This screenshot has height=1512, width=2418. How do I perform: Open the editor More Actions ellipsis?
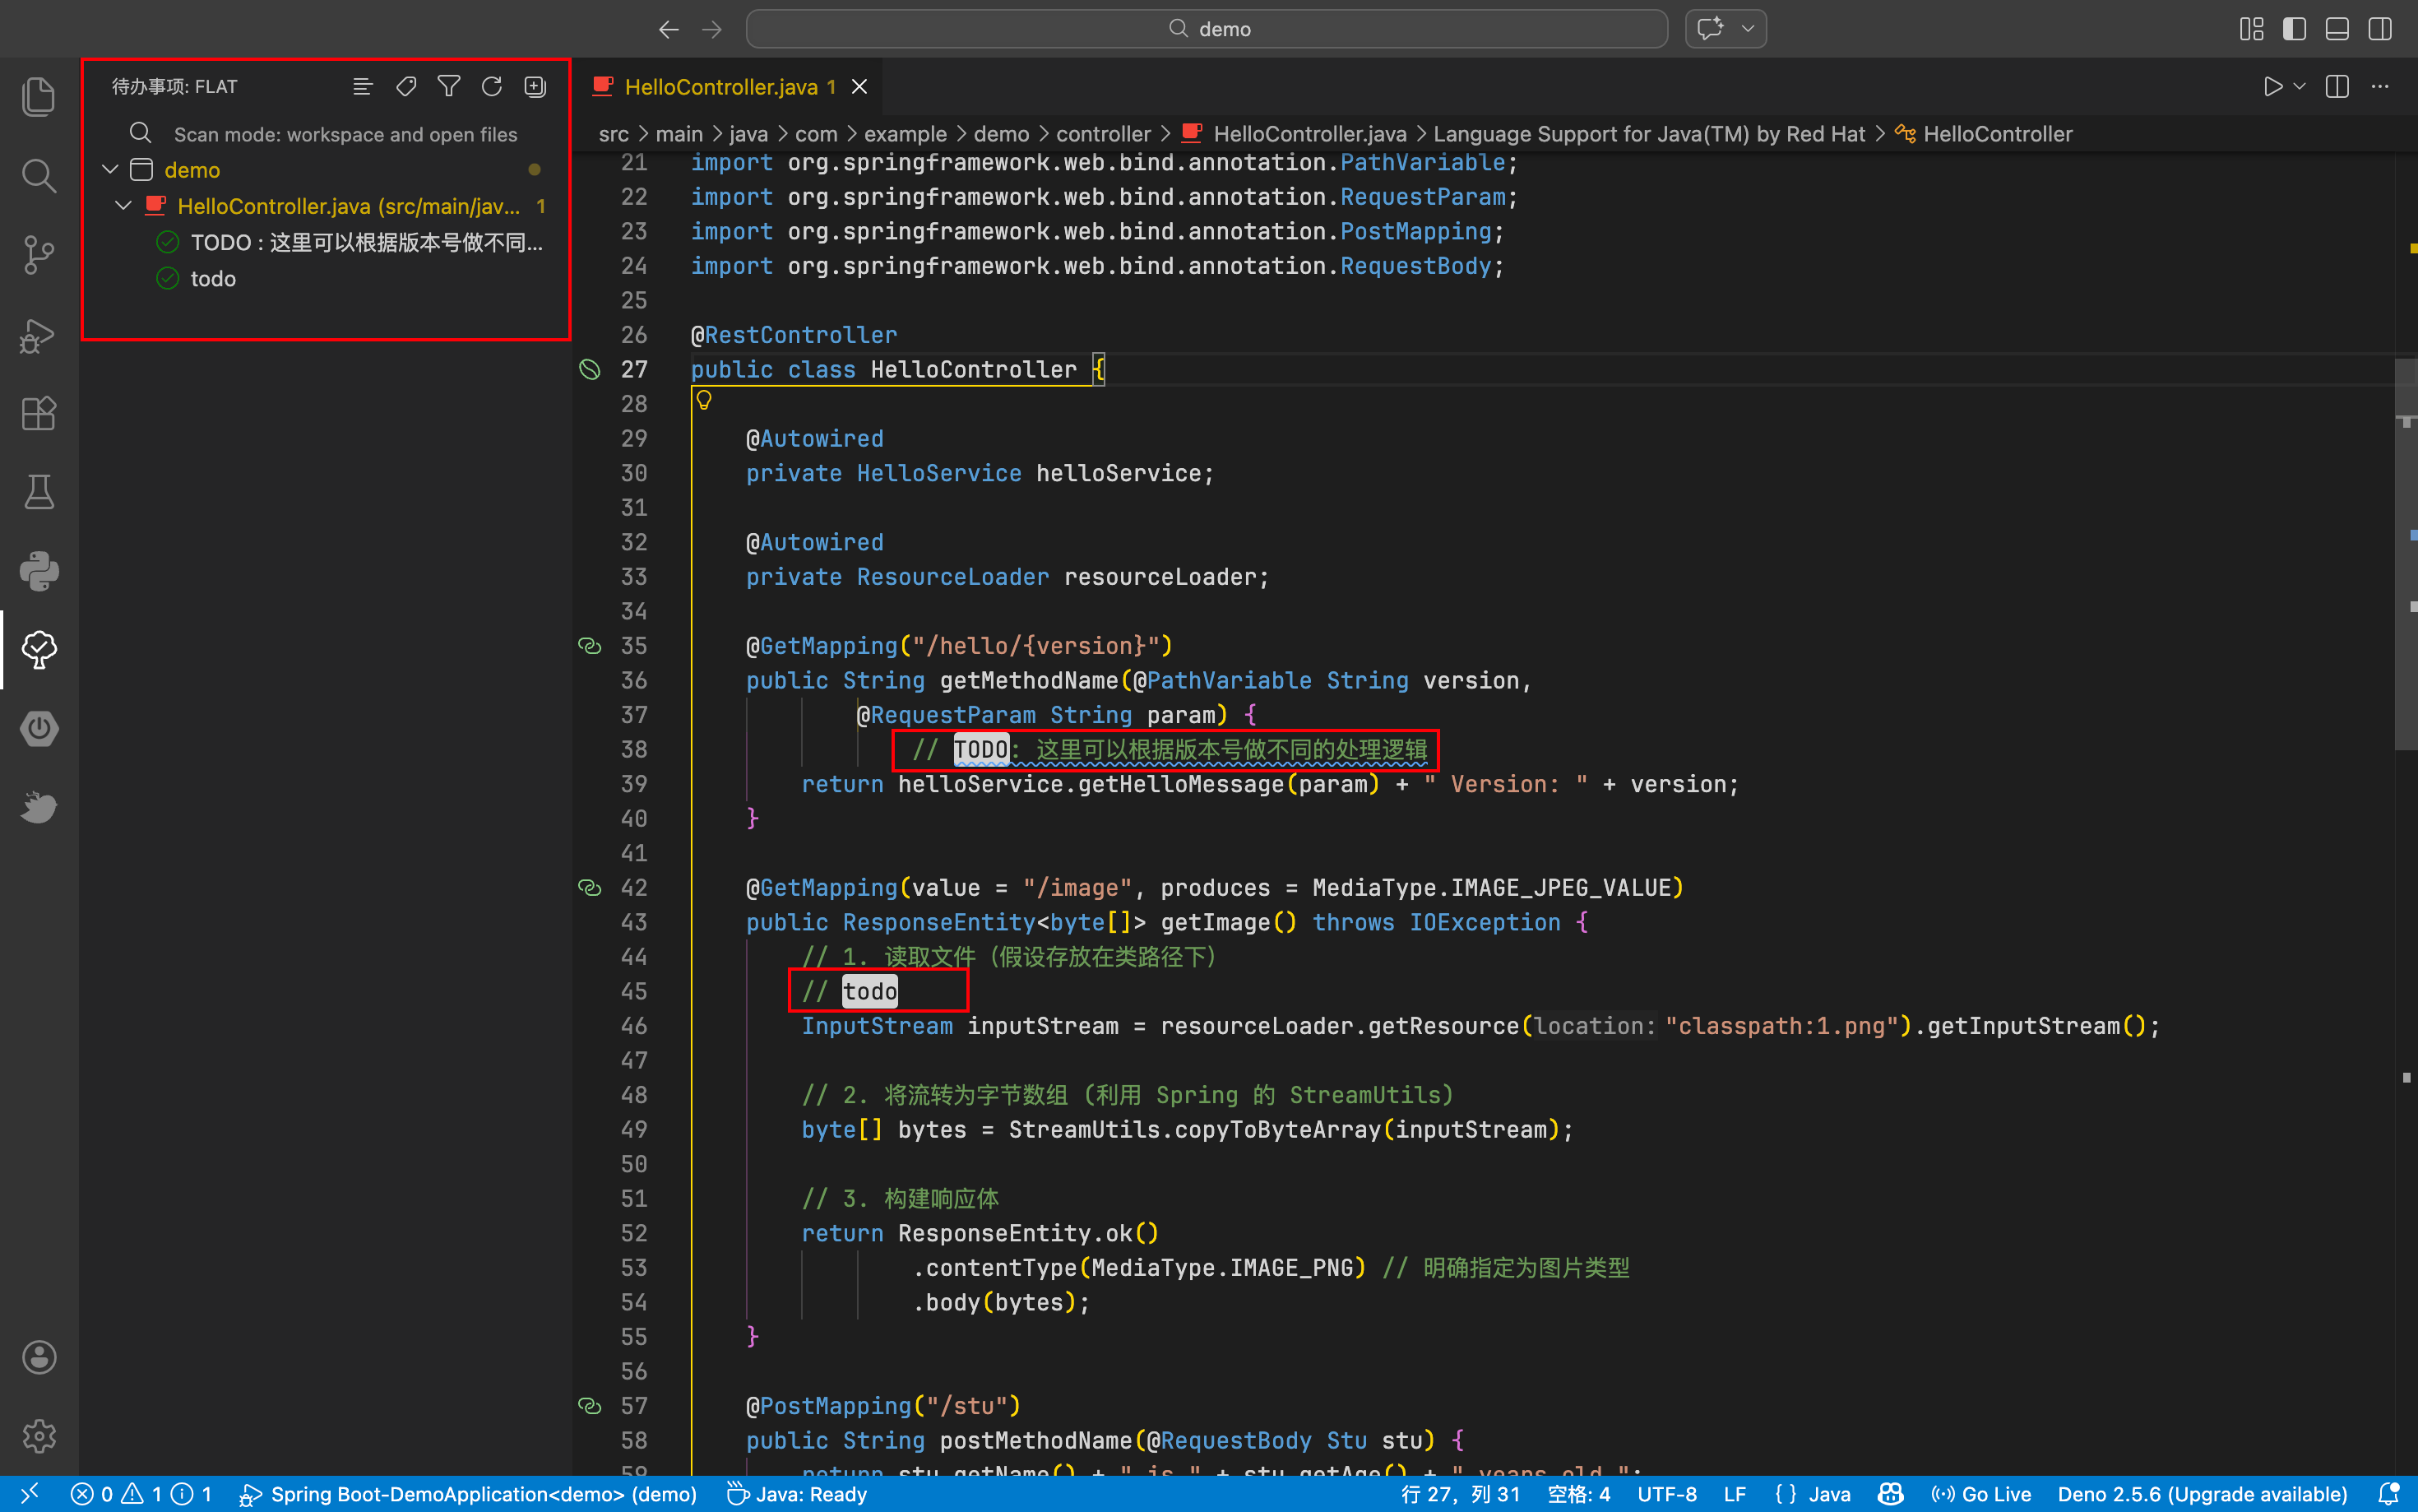click(2380, 87)
